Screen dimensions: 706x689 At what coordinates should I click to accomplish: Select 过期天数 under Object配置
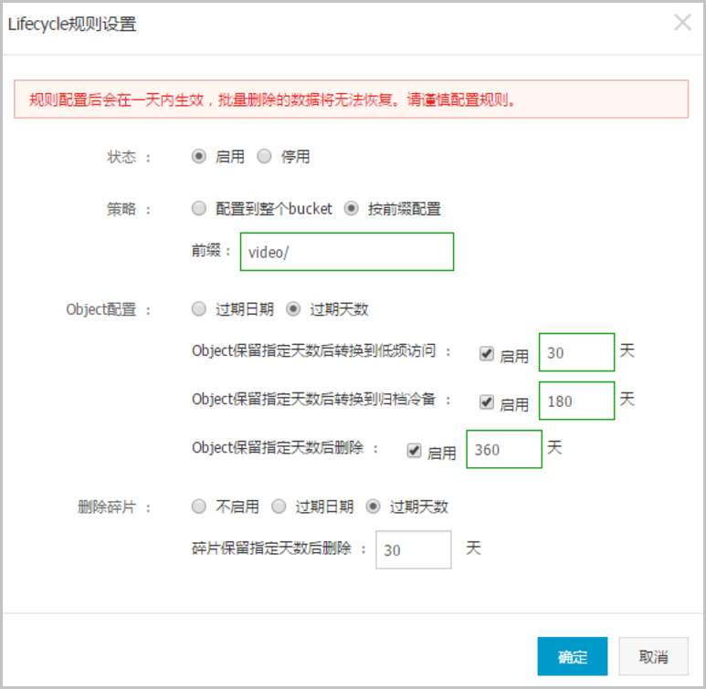[x=293, y=308]
